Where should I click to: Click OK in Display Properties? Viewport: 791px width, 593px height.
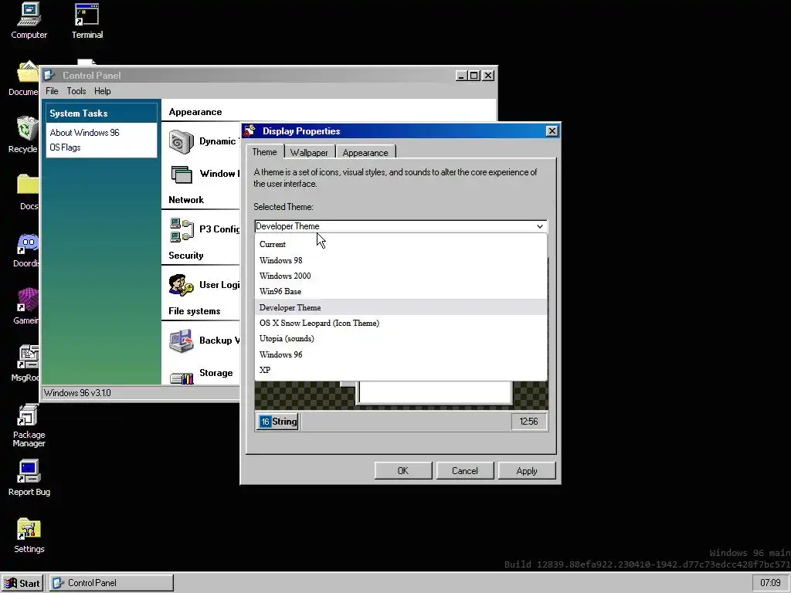pyautogui.click(x=402, y=470)
